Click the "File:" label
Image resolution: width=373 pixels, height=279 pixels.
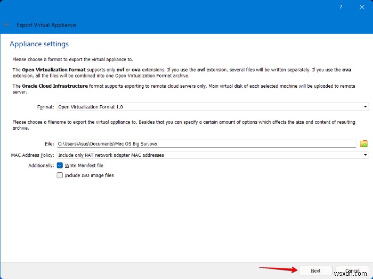pyautogui.click(x=50, y=144)
